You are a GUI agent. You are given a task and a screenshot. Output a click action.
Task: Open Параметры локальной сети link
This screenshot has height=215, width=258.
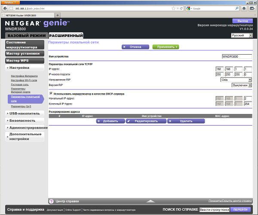25,99
